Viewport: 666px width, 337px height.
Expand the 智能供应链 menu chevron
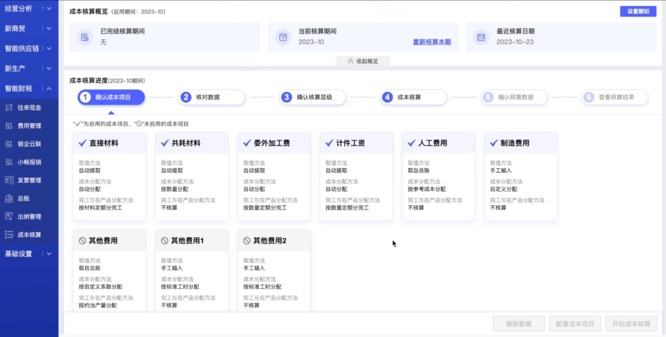click(49, 49)
